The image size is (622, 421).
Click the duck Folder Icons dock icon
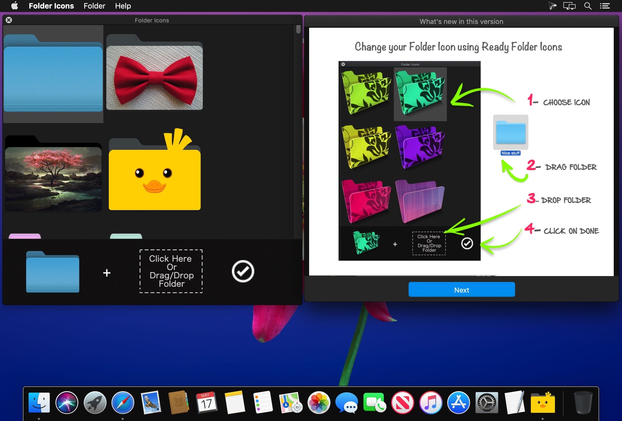coord(543,403)
